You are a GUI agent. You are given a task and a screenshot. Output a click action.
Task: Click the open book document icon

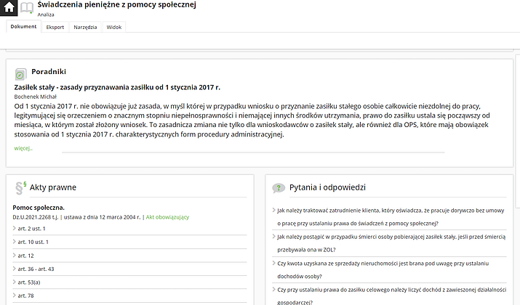(x=26, y=8)
